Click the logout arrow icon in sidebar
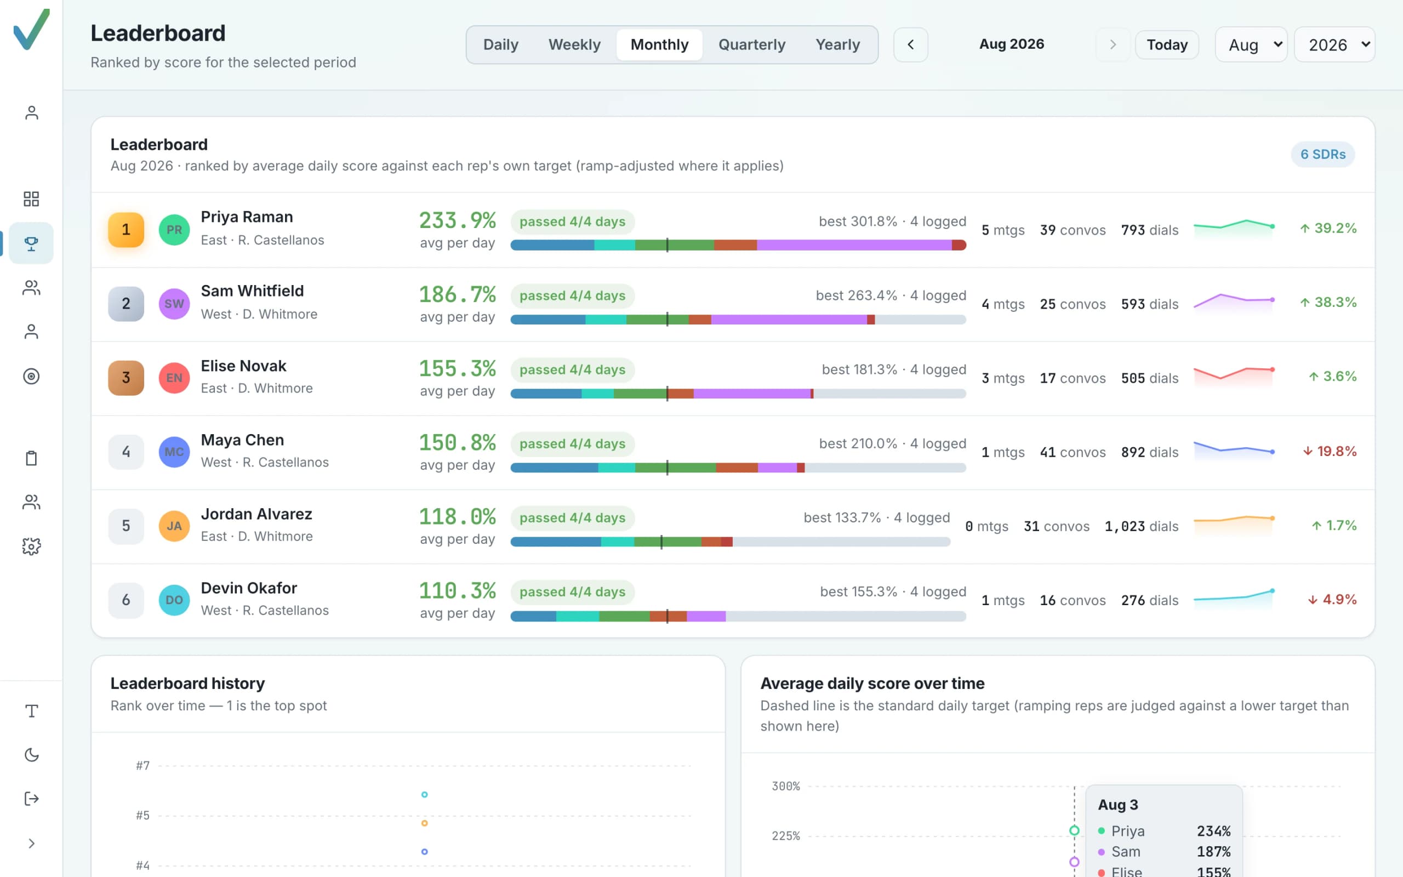The width and height of the screenshot is (1403, 877). click(x=31, y=799)
